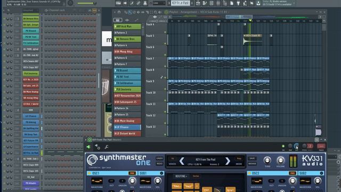Screen dimensions: 341x192
Task: Select BA Moog Attaq pattern in picker
Action: tap(127, 52)
